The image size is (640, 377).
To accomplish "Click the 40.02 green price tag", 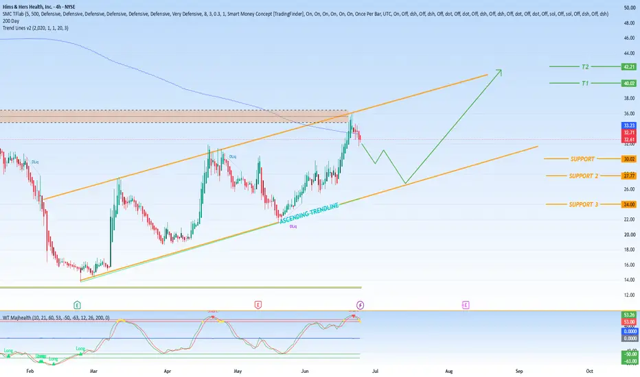I will [x=628, y=84].
